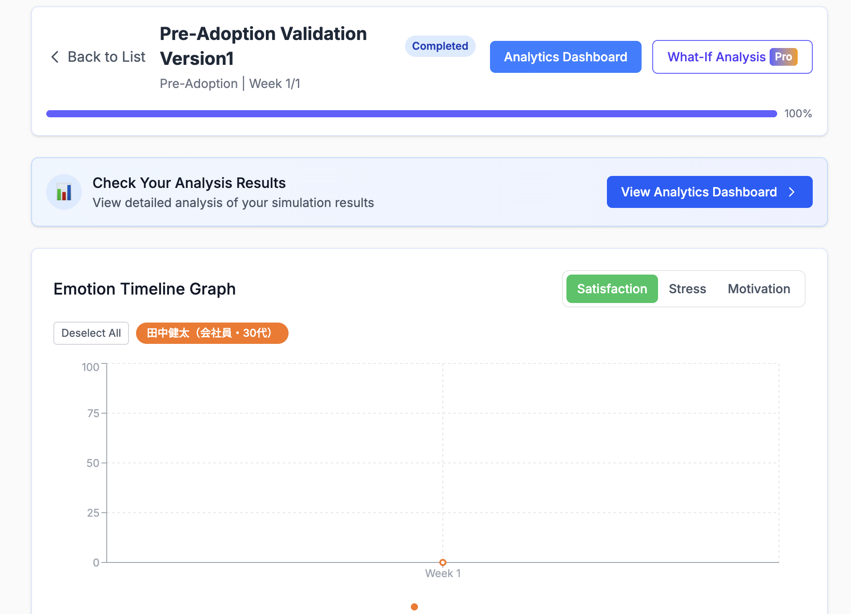Click the back arrow chevron icon
This screenshot has height=614, width=851.
tap(55, 57)
